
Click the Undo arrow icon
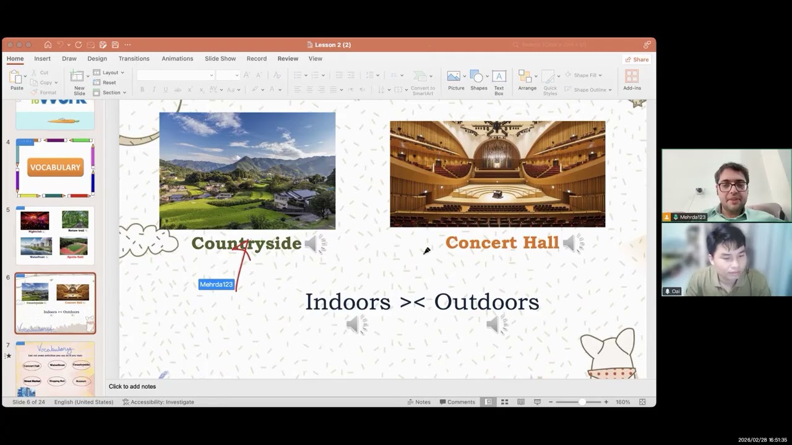(61, 44)
